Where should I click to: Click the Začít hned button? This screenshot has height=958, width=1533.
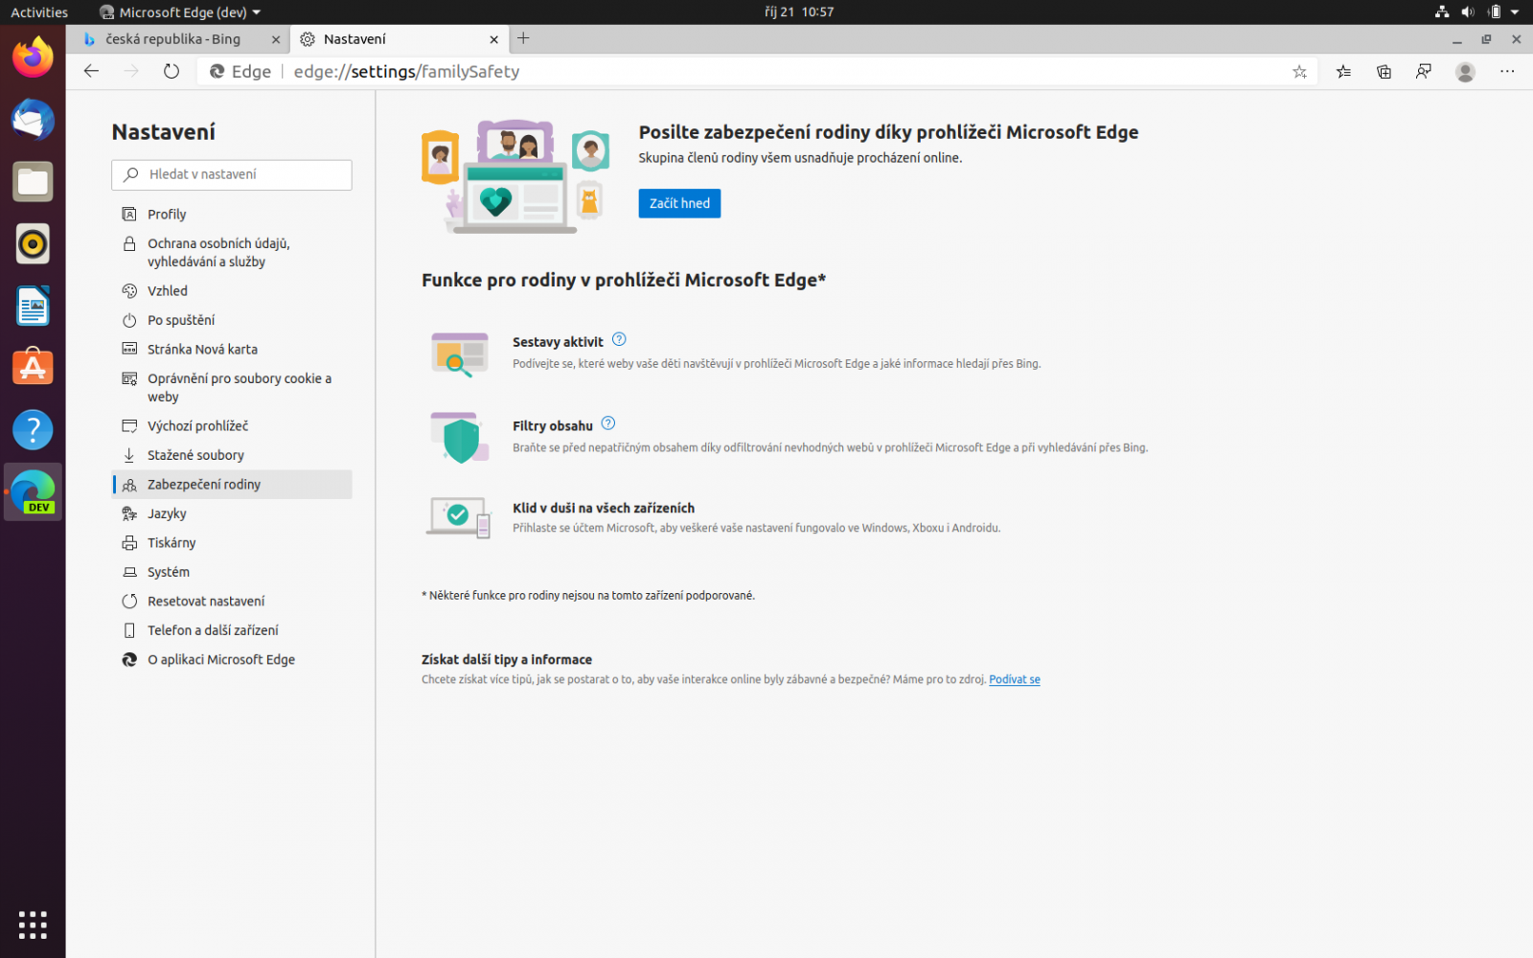click(x=678, y=203)
